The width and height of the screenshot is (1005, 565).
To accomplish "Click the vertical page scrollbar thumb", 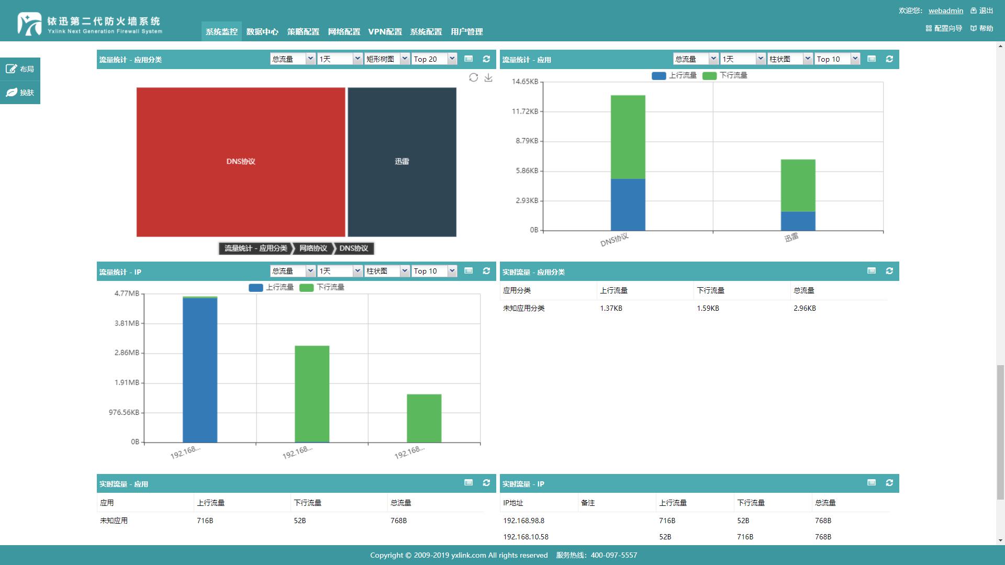I will [x=1000, y=433].
